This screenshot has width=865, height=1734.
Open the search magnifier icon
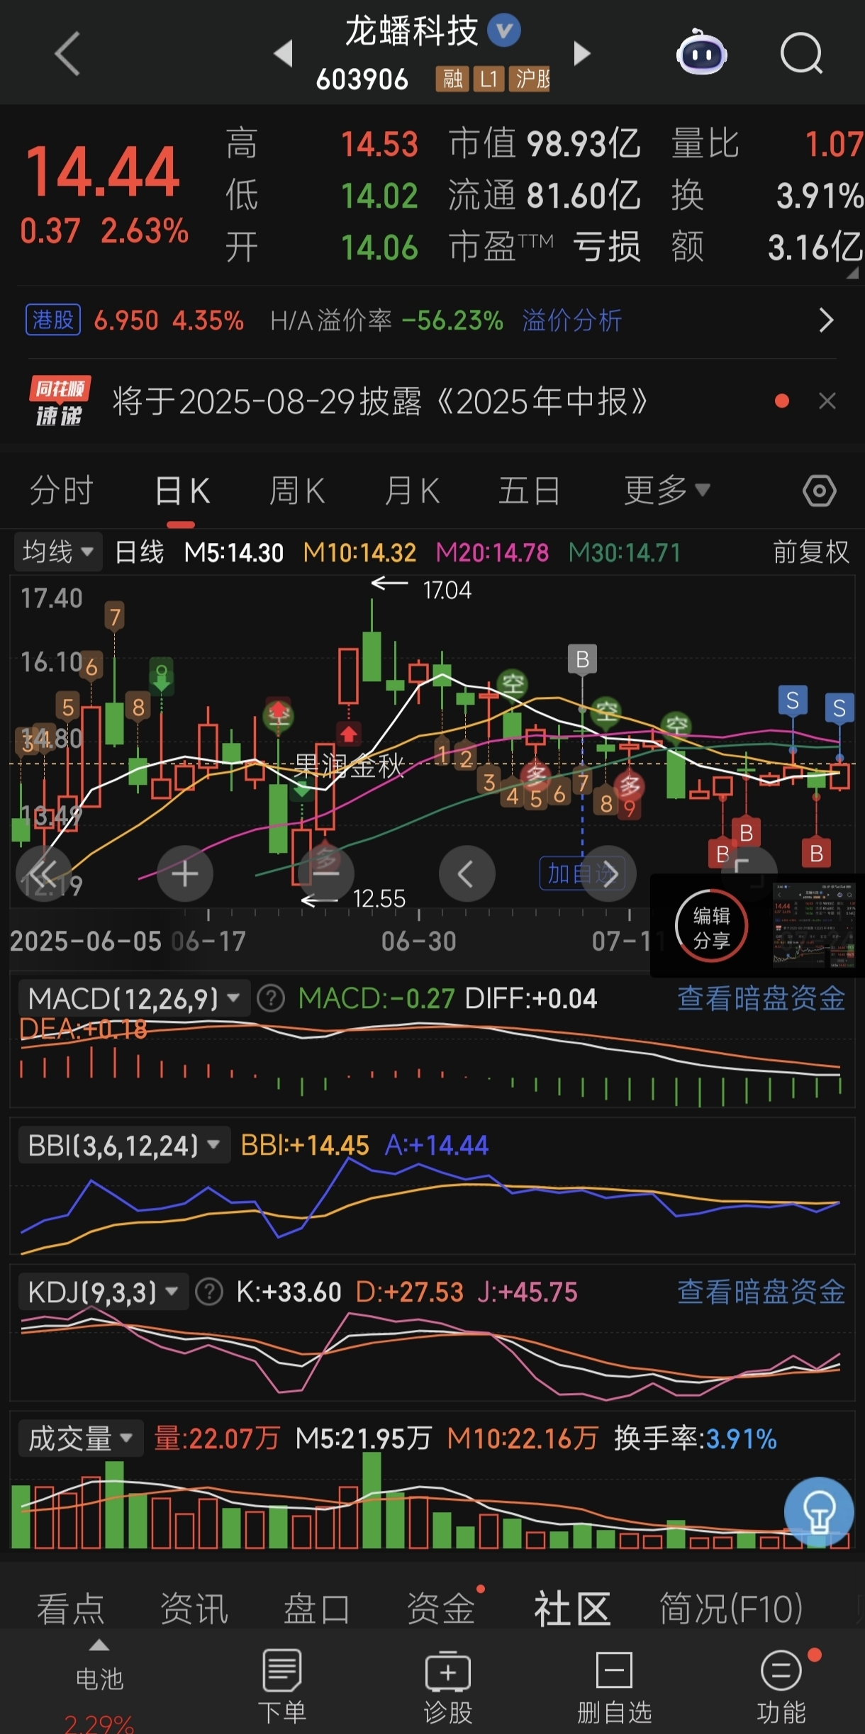pos(801,53)
